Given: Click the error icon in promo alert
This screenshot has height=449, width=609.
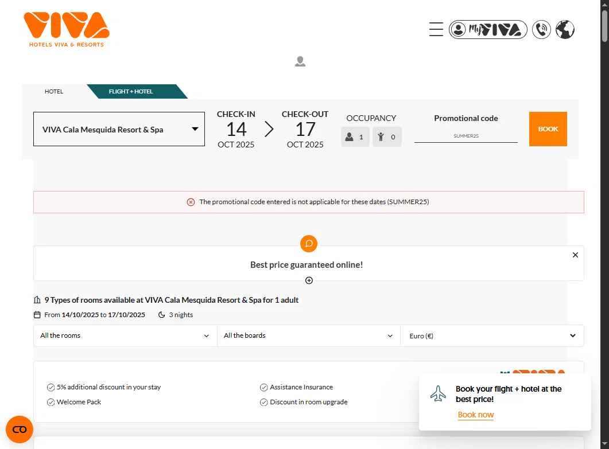Looking at the screenshot, I should tap(191, 202).
